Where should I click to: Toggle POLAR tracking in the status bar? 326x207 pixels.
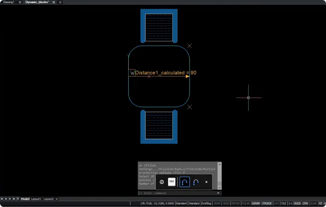point(246,203)
